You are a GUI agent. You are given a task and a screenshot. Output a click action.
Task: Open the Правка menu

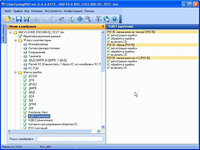click(x=18, y=11)
